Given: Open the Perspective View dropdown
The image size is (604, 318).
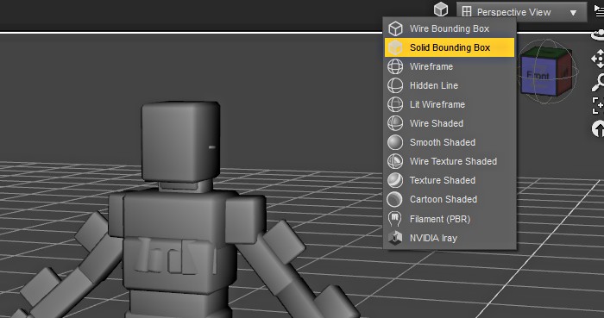Looking at the screenshot, I should [521, 12].
